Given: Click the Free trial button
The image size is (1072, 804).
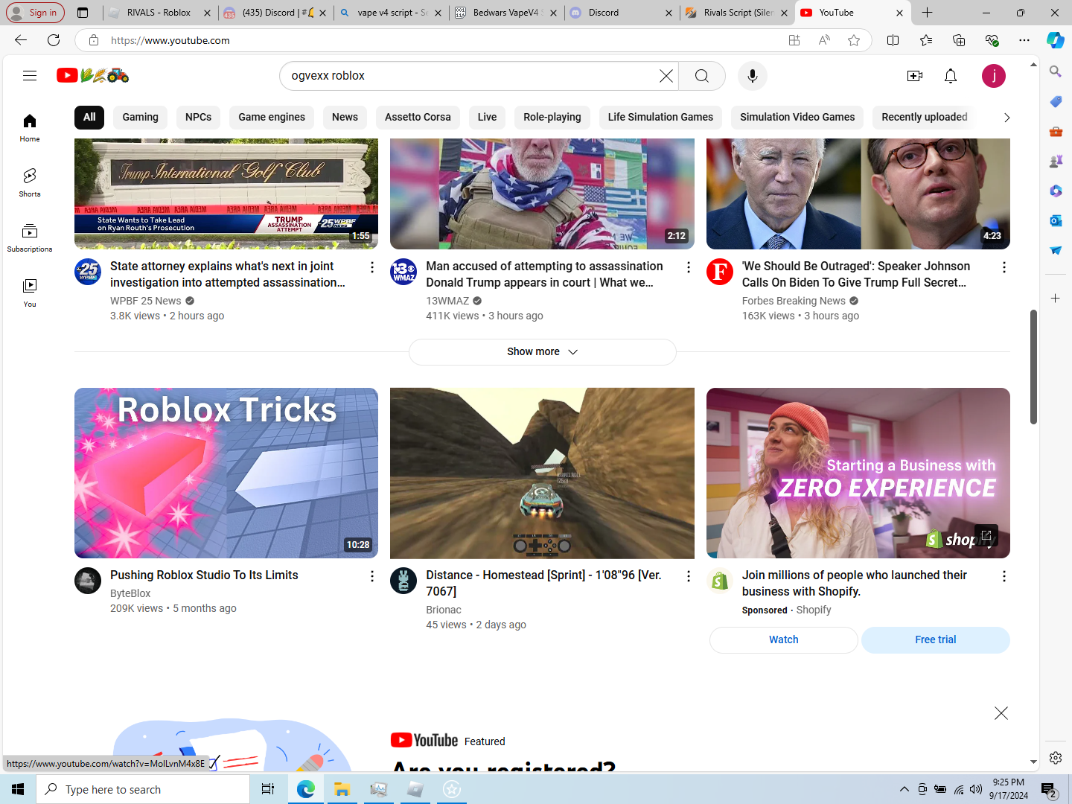Looking at the screenshot, I should click(x=935, y=639).
